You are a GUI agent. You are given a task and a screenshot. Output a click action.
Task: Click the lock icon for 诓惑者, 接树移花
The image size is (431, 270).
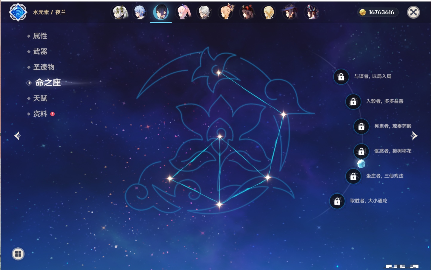point(361,151)
